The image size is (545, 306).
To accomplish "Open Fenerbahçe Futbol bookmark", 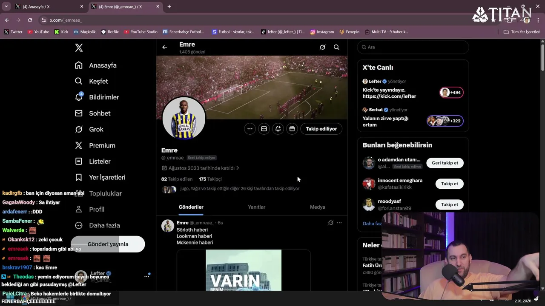I will coord(183,32).
